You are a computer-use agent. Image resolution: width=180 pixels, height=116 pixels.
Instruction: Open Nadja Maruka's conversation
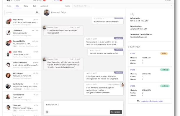pyautogui.click(x=22, y=22)
